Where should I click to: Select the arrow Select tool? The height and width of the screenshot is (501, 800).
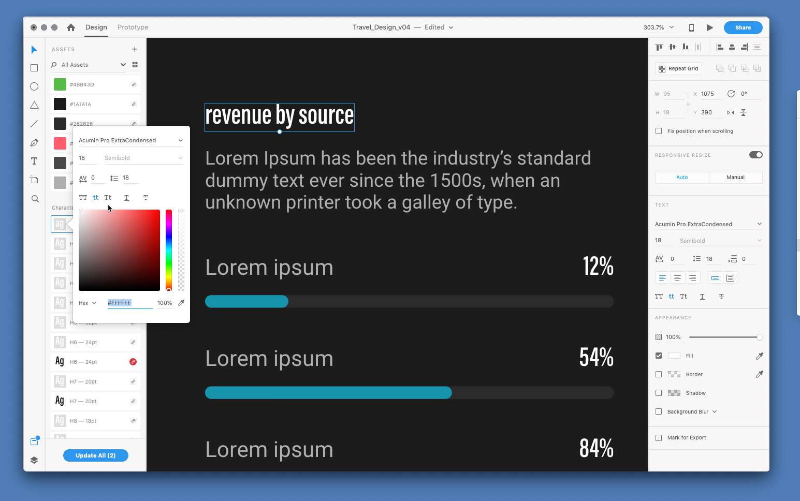coord(34,50)
